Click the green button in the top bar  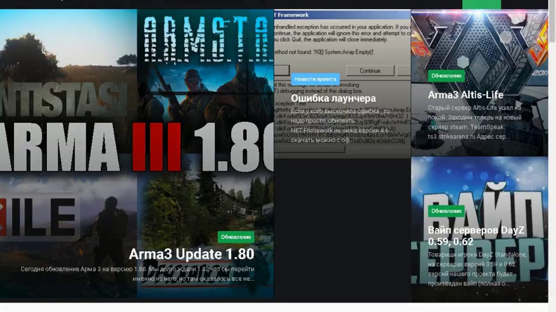pos(481,4)
